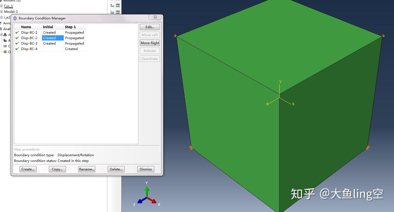Toggle the checkmark next to Disp-BC-3
The image size is (394, 212).
pyautogui.click(x=17, y=43)
